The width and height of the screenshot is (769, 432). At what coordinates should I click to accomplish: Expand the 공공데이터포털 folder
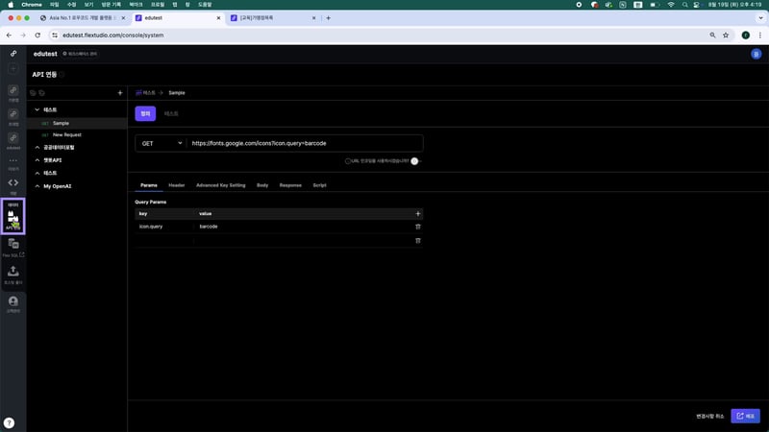point(37,148)
